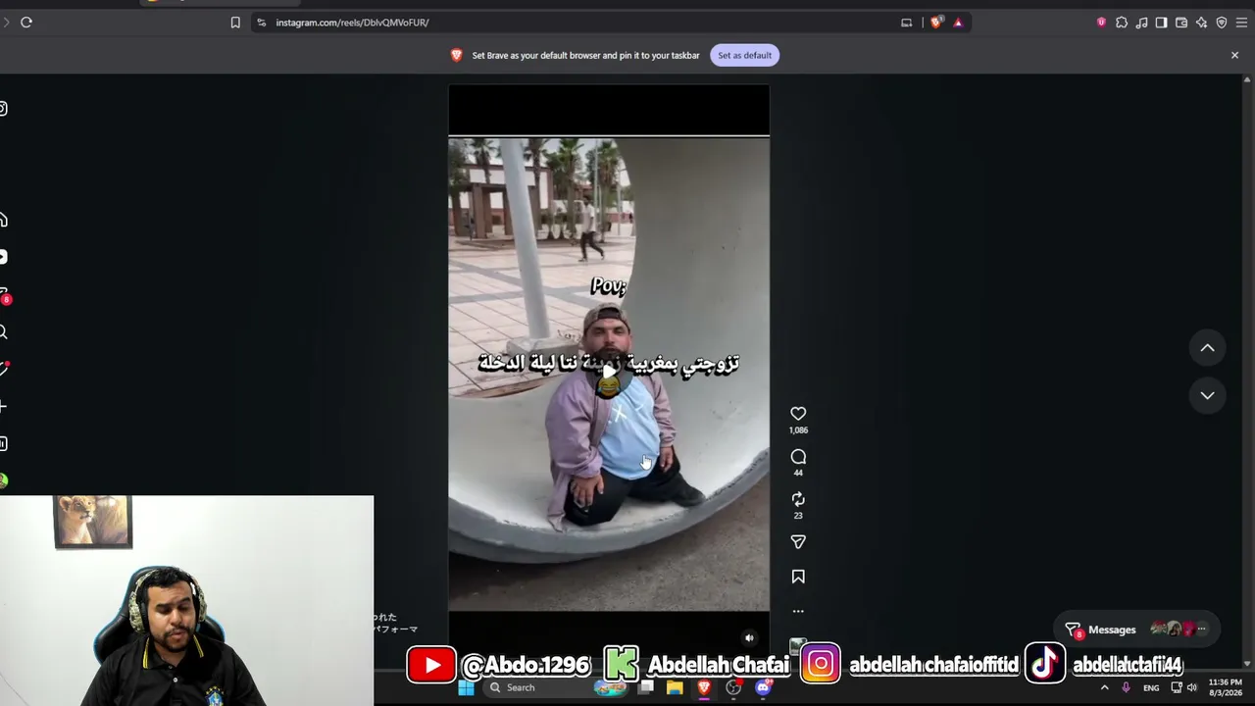Open the OBS icon on the taskbar
This screenshot has width=1255, height=706.
(733, 688)
